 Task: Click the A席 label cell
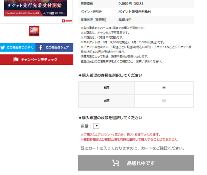pos(107,101)
